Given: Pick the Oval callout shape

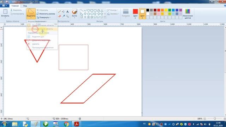Looking at the screenshot, I should (99, 17).
